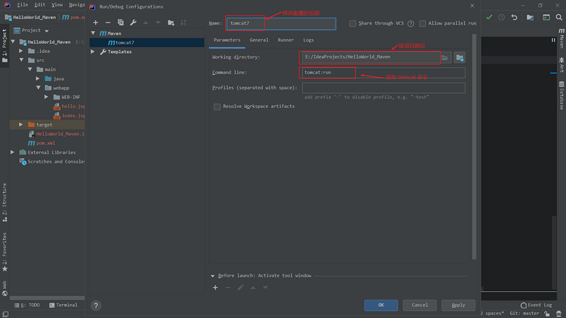Image resolution: width=566 pixels, height=318 pixels.
Task: Add a new run configuration
Action: tap(96, 23)
